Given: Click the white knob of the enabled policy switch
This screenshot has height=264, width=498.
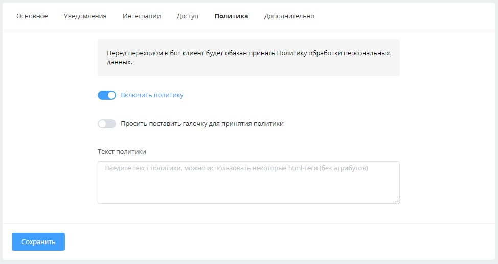Looking at the screenshot, I should pos(111,95).
